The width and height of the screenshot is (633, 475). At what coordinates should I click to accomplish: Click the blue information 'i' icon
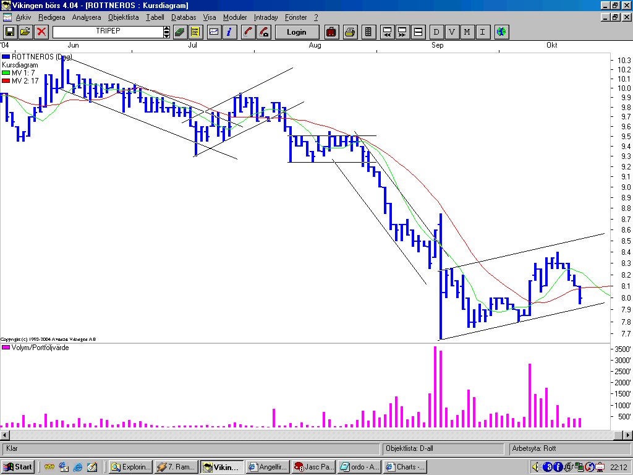click(x=229, y=32)
